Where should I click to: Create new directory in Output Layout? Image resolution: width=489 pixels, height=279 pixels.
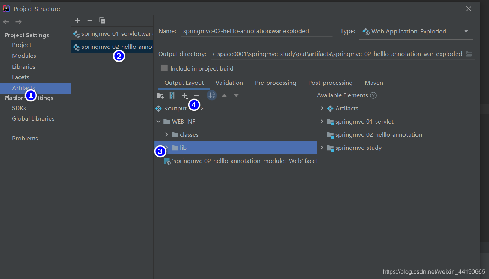tap(160, 95)
